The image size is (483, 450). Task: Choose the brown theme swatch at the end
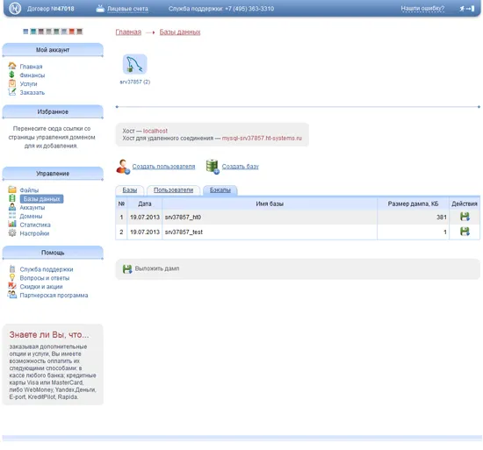click(x=79, y=31)
